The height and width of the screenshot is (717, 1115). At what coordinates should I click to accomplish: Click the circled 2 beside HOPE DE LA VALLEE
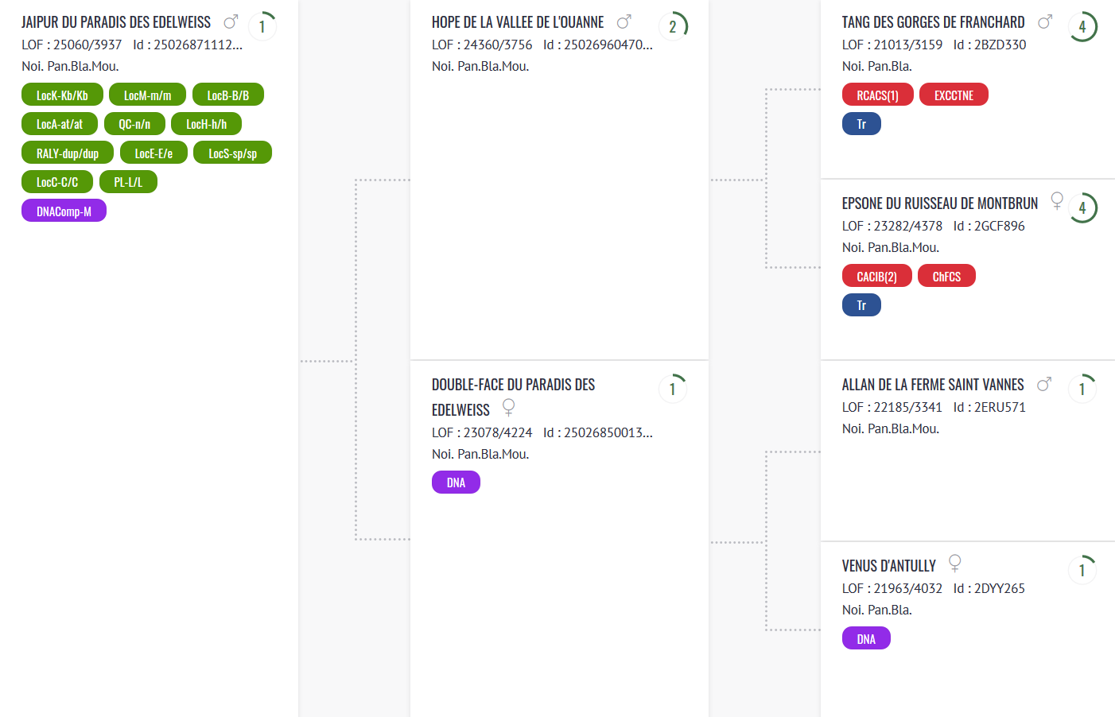(673, 26)
